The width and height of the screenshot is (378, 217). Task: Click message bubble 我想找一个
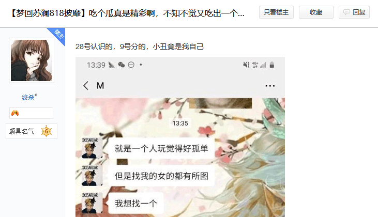point(135,203)
